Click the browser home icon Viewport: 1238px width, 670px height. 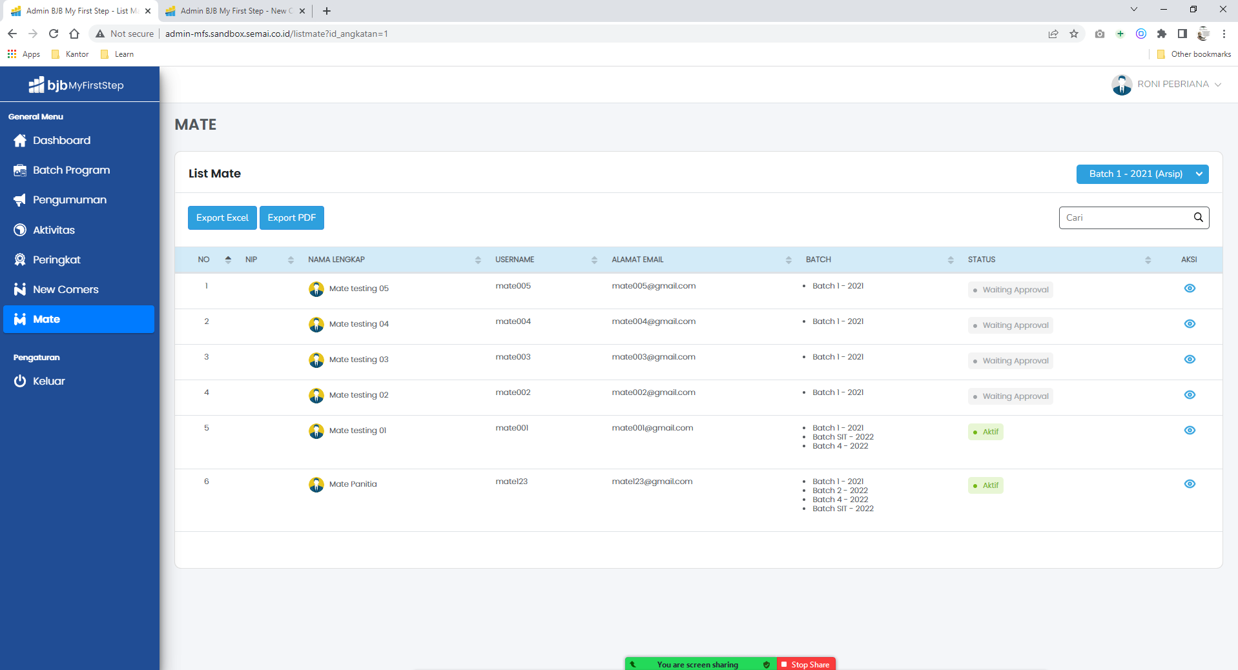74,34
